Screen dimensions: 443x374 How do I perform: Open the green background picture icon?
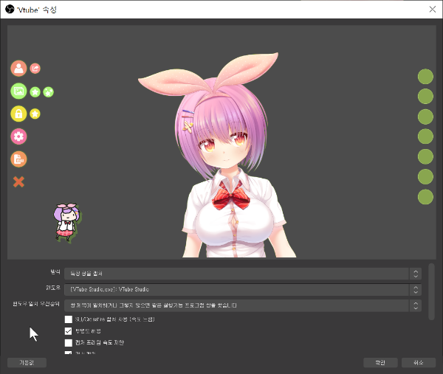tap(18, 91)
